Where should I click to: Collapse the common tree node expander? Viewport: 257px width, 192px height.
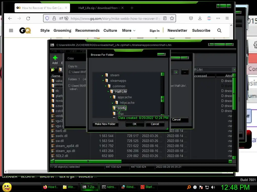(106, 86)
